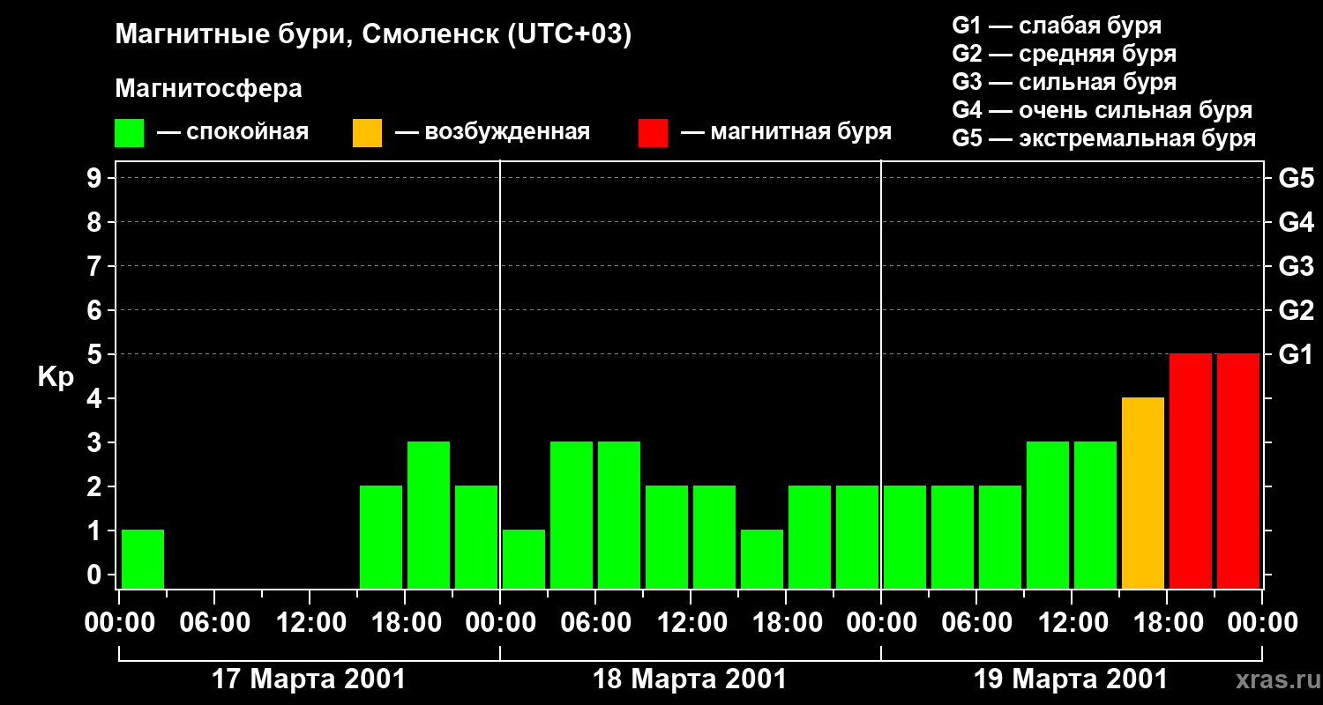Click the G2 — средняя буря legend line

tap(1065, 54)
